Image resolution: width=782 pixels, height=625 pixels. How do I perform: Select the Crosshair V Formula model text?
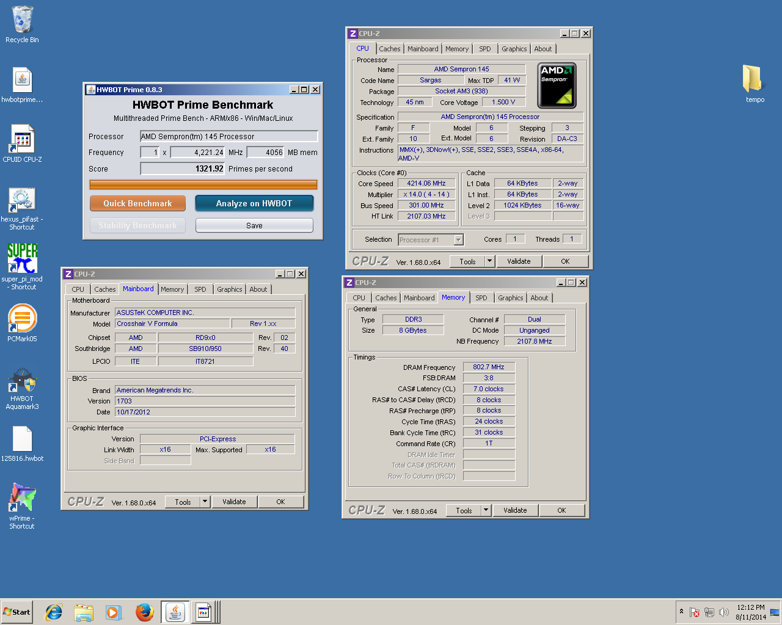[x=173, y=323]
